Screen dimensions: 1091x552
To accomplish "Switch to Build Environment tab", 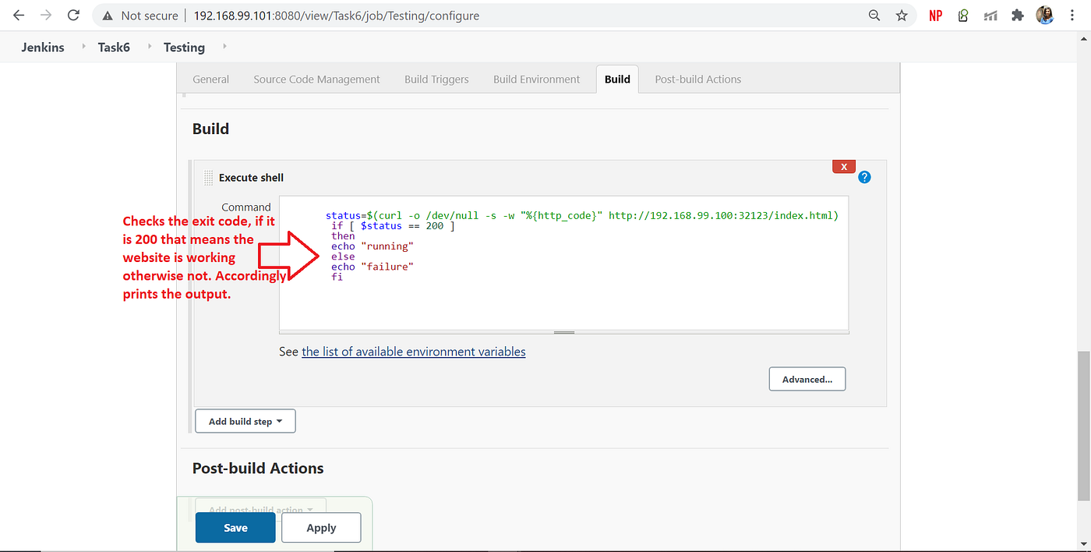I will [536, 79].
